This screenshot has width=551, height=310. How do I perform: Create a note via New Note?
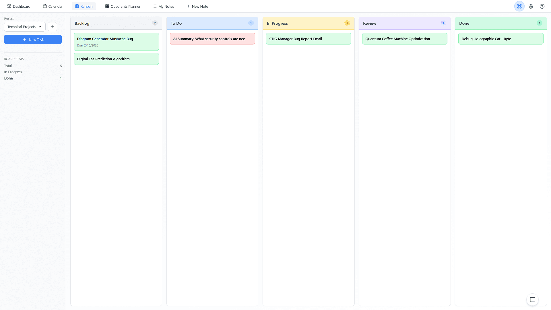point(197,6)
